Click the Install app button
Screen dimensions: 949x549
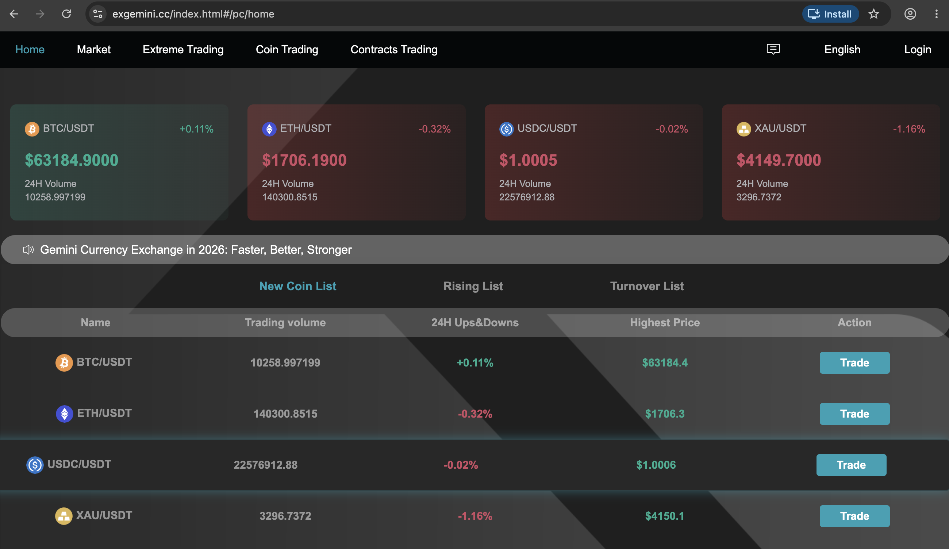830,14
